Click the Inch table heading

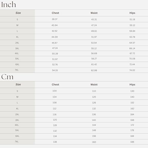tap(9, 4)
